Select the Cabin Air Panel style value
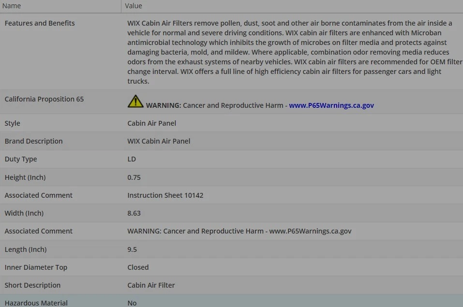 point(152,123)
